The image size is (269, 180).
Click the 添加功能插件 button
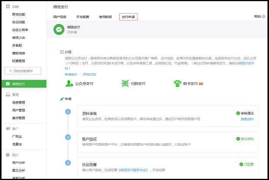coord(23,71)
